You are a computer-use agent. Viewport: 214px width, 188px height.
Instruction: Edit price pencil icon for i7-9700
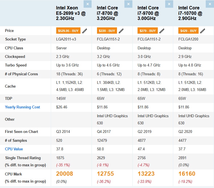tap(162, 31)
